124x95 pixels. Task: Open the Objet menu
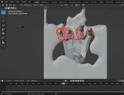coord(41,5)
